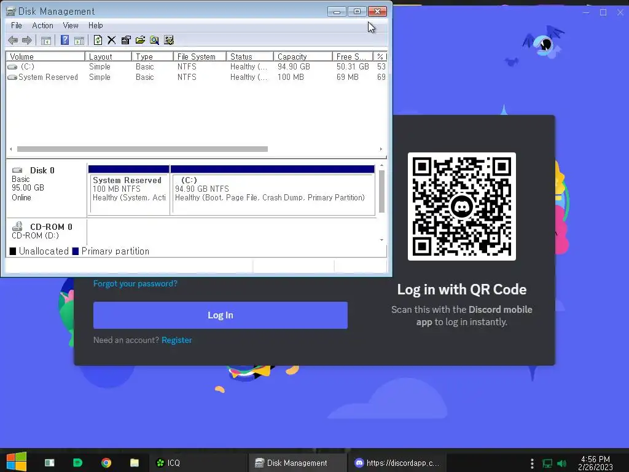This screenshot has height=472, width=629.
Task: Click the volume list horizontal scrollbar thumb
Action: 143,149
